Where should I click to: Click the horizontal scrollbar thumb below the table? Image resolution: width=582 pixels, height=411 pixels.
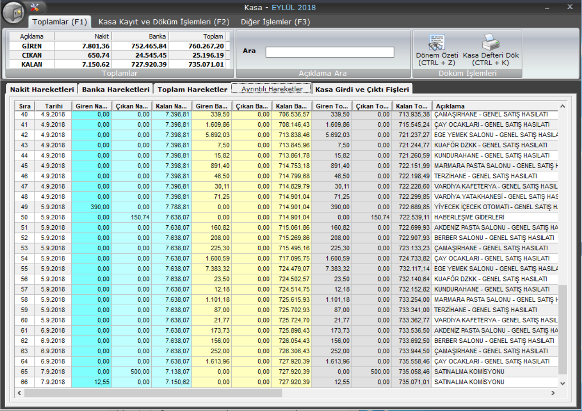[x=153, y=393]
